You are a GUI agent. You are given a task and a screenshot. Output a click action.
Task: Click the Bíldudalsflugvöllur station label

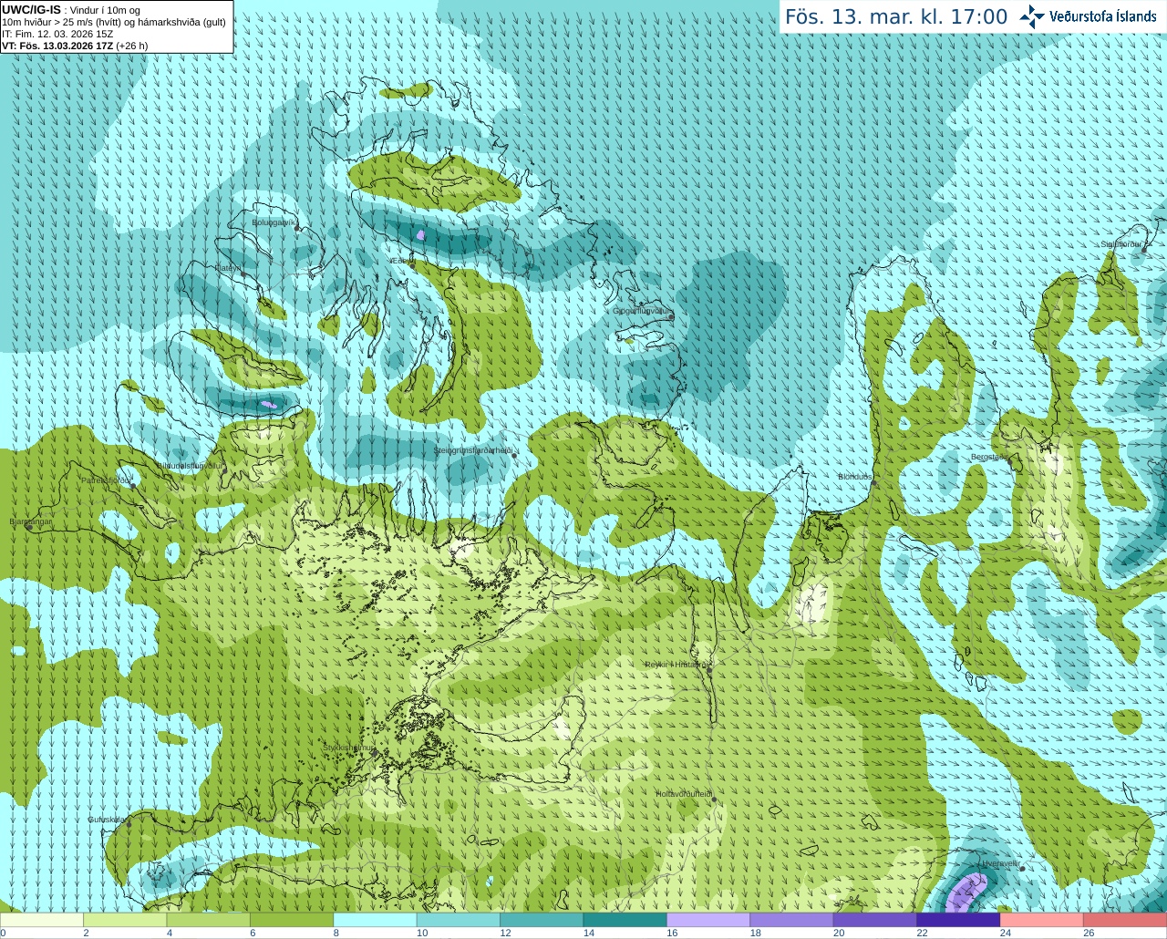pos(191,465)
